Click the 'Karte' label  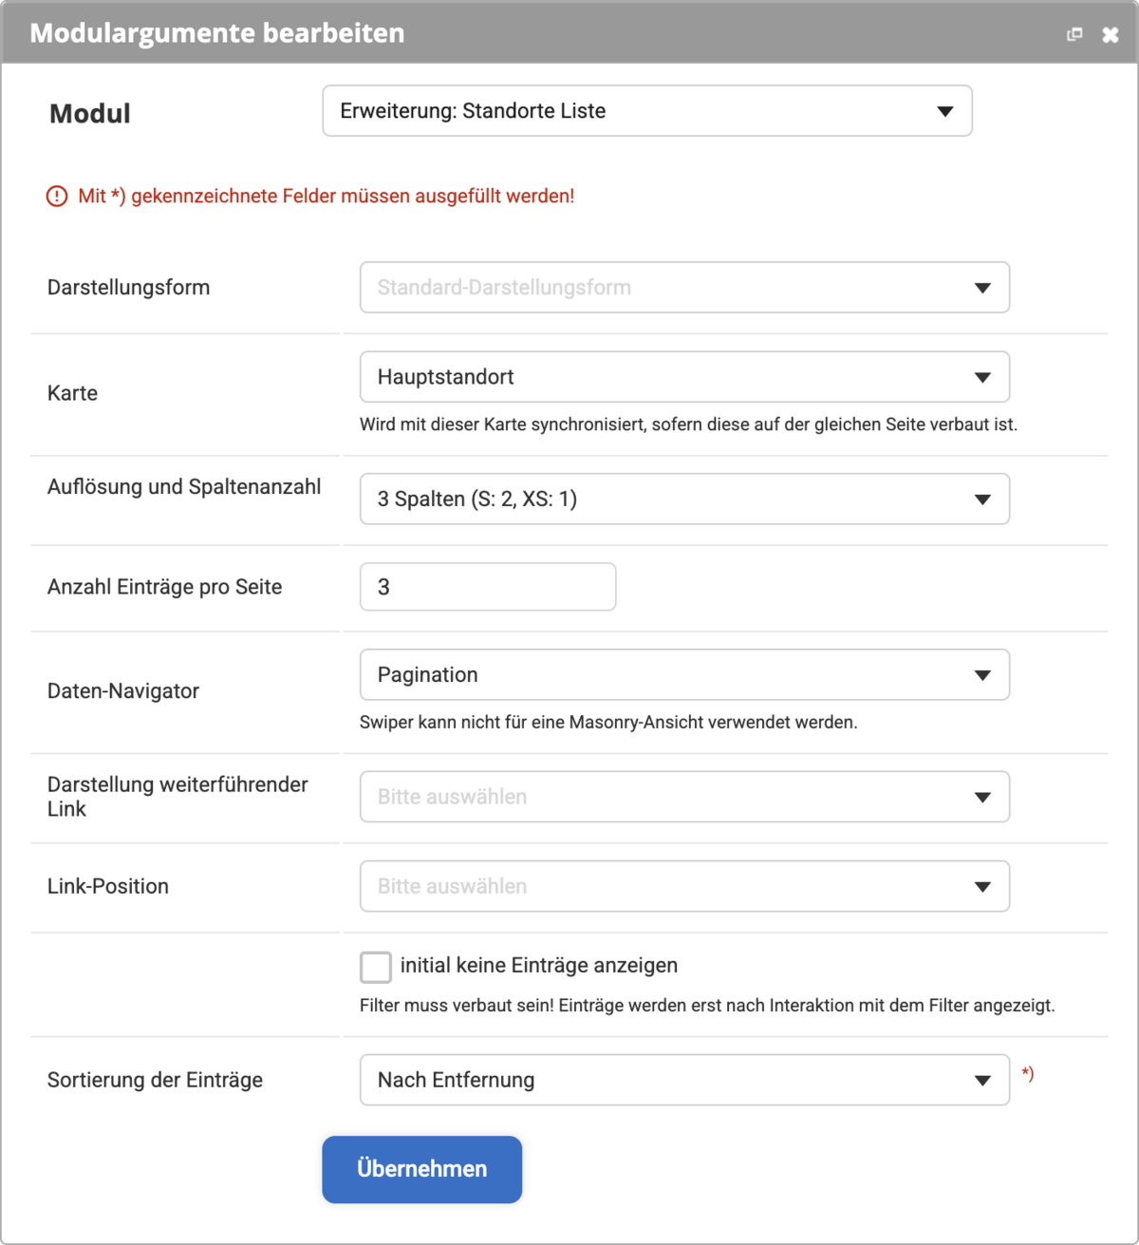73,393
